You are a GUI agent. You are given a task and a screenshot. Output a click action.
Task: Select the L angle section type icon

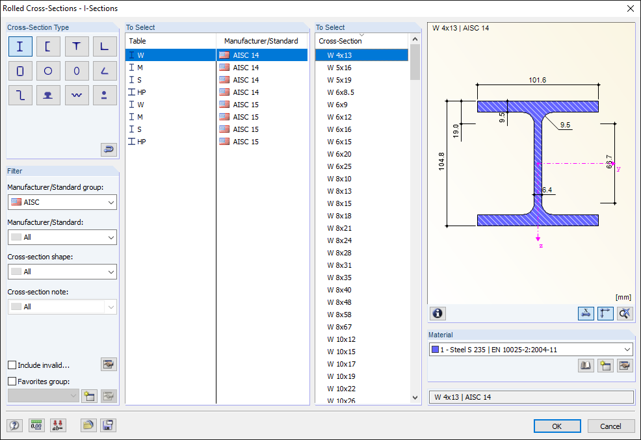[x=105, y=46]
